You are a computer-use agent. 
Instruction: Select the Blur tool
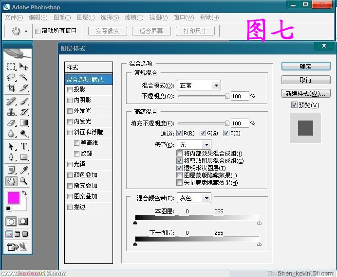11,133
